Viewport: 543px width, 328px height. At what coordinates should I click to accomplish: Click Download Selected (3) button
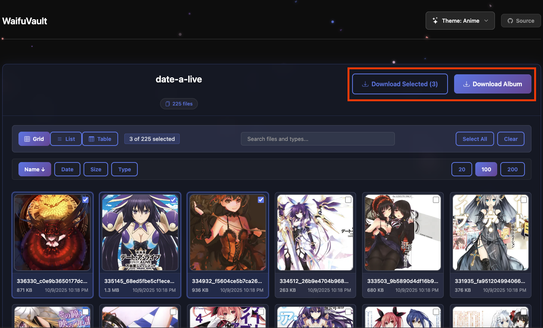(x=400, y=84)
